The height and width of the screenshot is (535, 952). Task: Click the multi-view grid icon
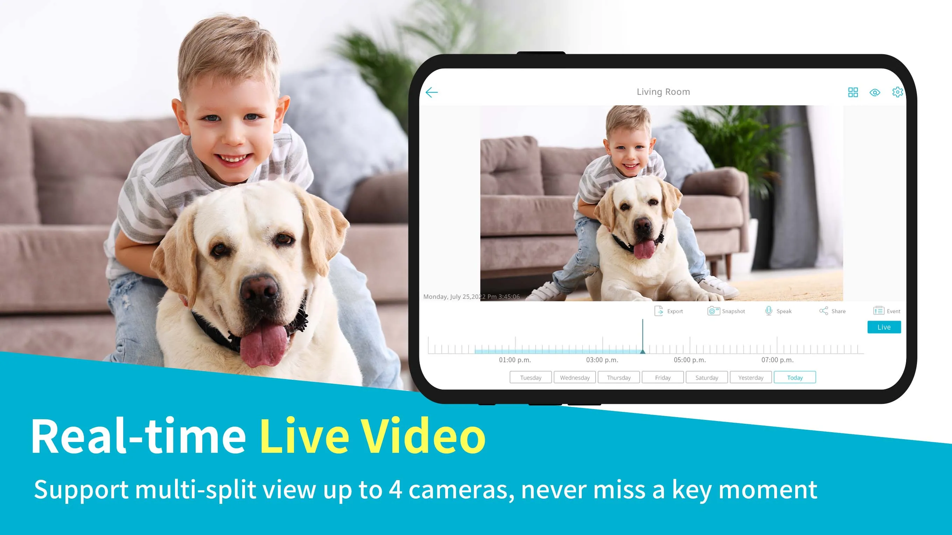852,92
